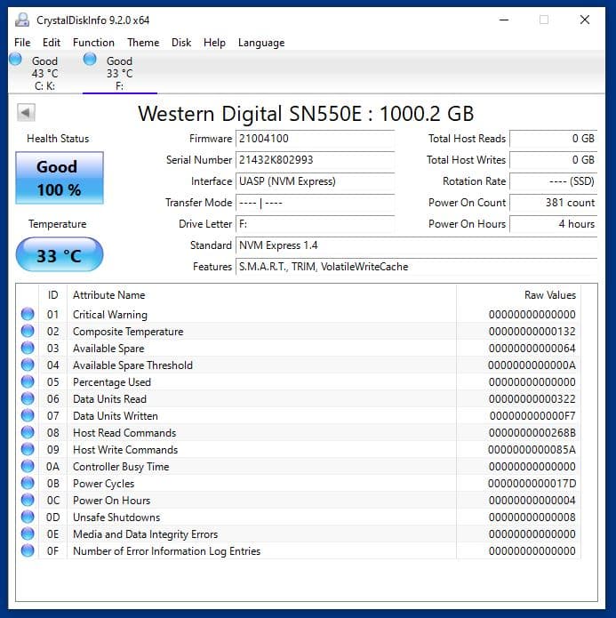The height and width of the screenshot is (618, 616).
Task: Click status orb for Host Write Commands
Action: pos(28,449)
